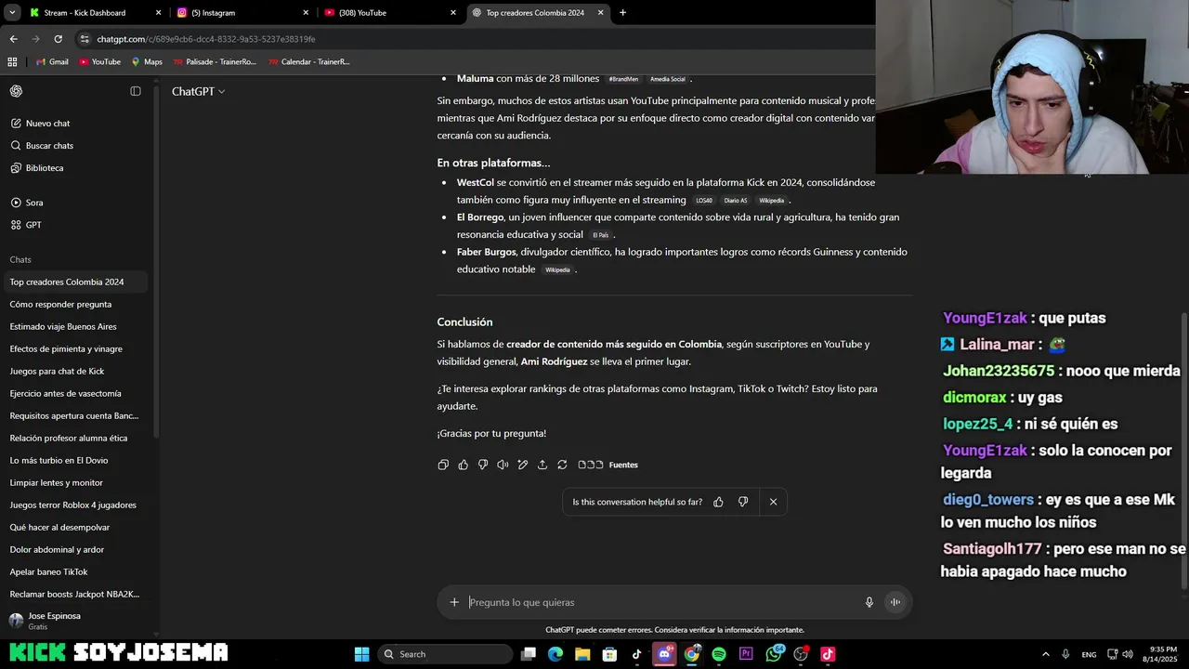Open a new browser tab
The height and width of the screenshot is (669, 1189).
click(622, 13)
